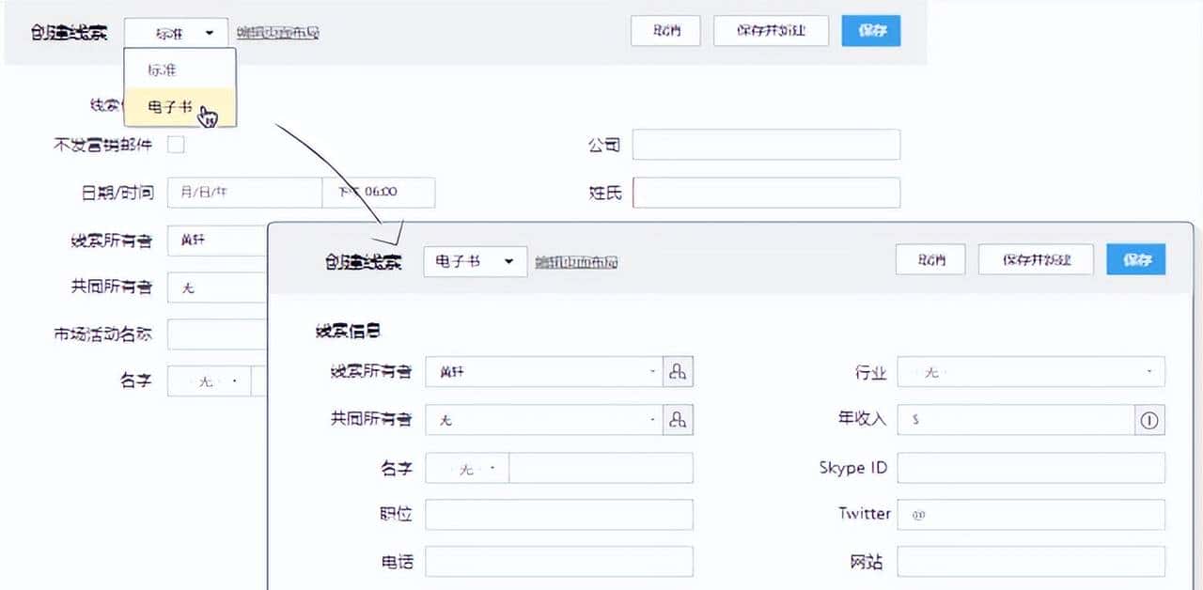Open the 行业 industry dropdown
The image size is (1203, 590).
1031,372
